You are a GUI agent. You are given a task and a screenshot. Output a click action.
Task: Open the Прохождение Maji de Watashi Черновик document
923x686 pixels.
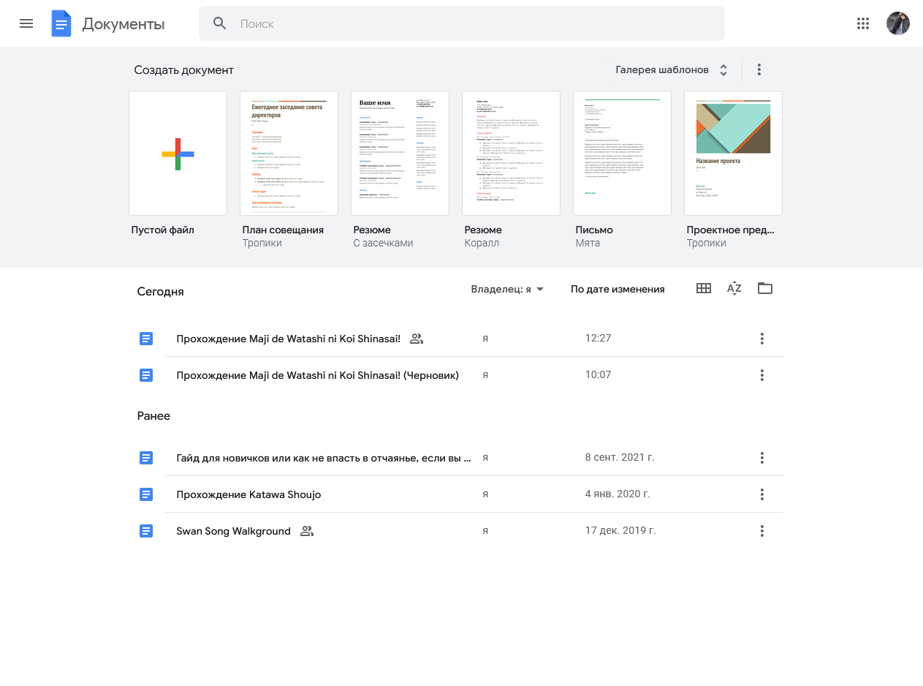(x=317, y=375)
